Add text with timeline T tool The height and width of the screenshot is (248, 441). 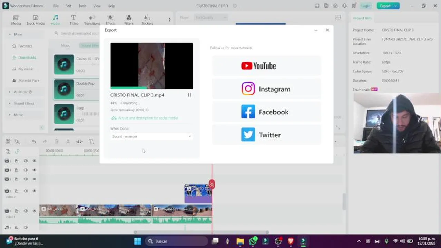(91, 141)
